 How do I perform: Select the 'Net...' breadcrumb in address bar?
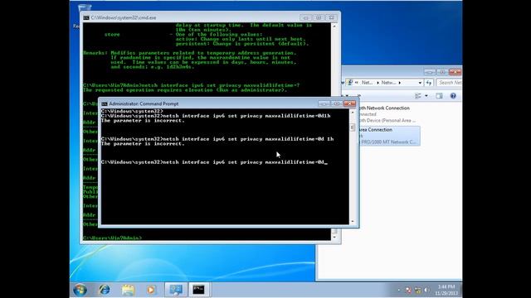click(367, 83)
